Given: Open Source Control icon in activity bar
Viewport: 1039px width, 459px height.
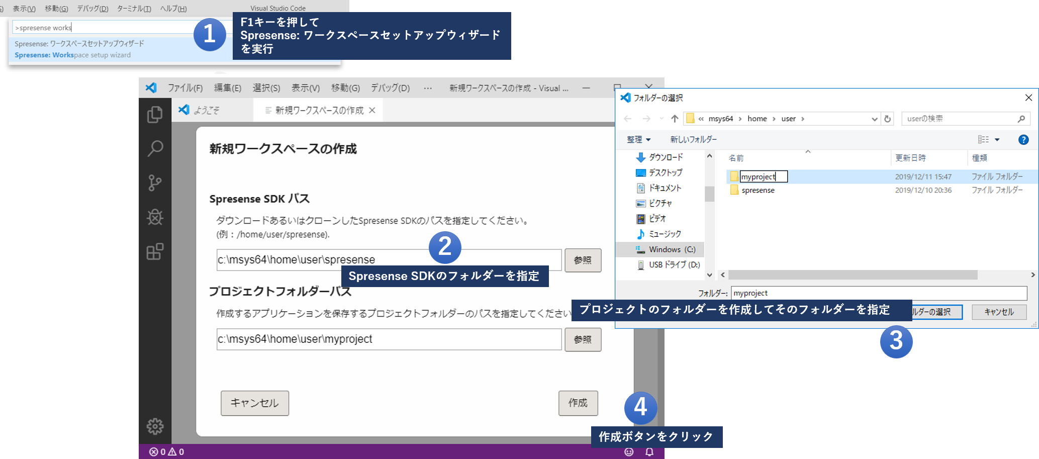Looking at the screenshot, I should coord(155,183).
